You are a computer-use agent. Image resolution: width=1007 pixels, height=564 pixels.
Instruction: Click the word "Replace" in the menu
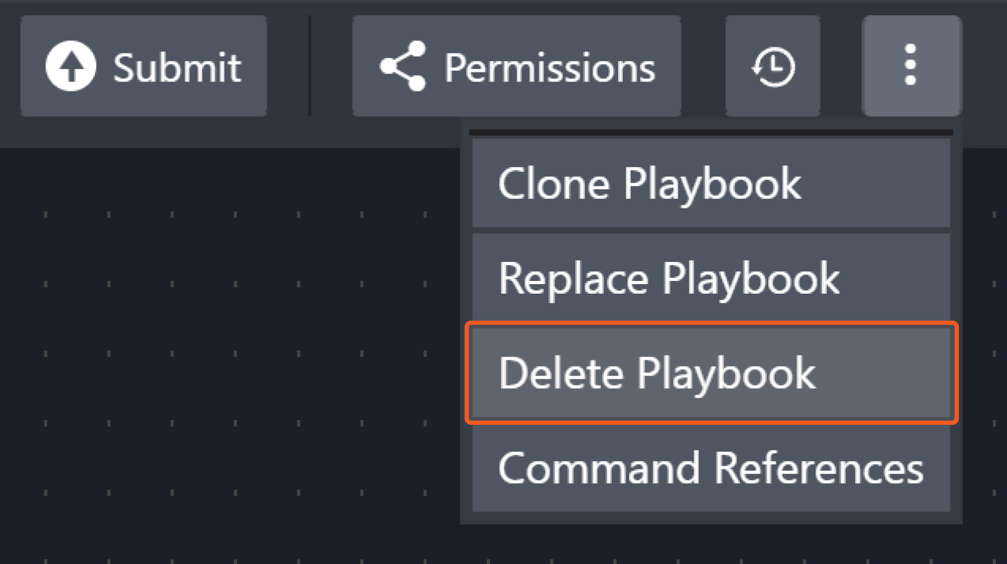(x=573, y=279)
